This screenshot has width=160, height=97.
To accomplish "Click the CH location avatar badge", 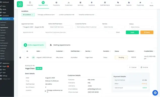I will pyautogui.click(x=33, y=57).
